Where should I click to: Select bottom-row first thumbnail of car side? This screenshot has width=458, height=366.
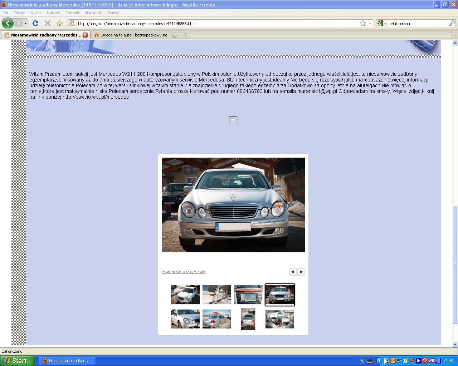click(185, 319)
